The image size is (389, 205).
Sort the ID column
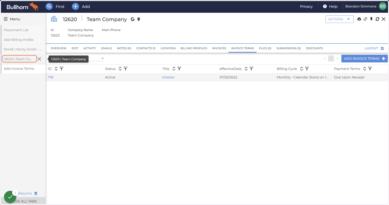[56, 69]
